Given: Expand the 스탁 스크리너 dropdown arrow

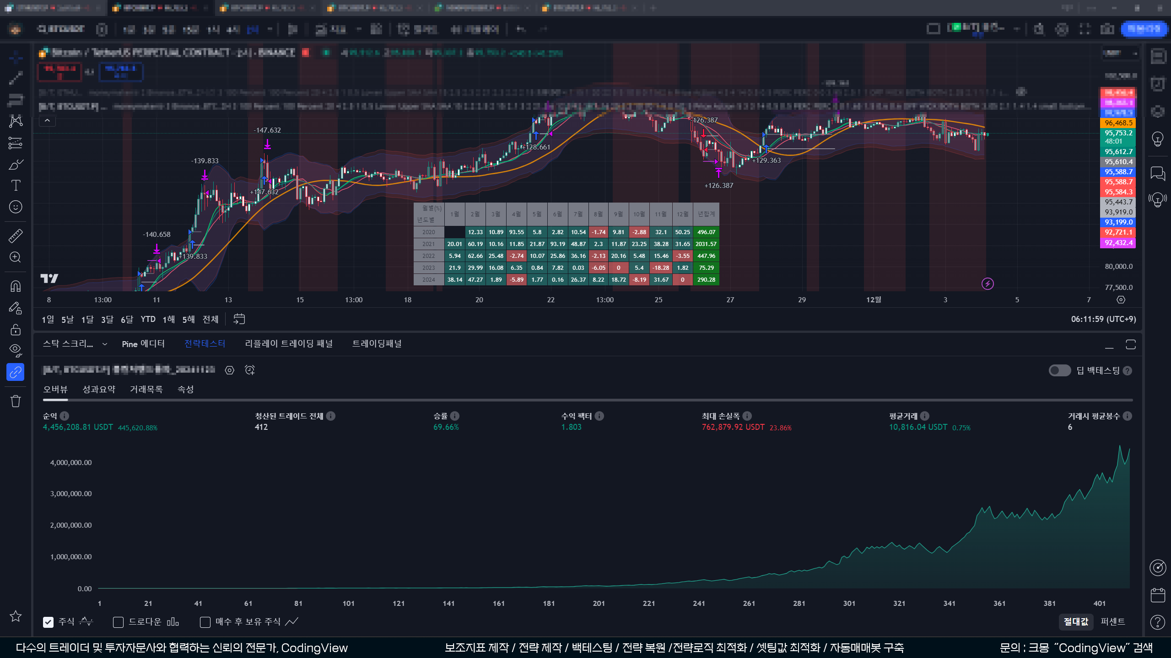Looking at the screenshot, I should [x=105, y=344].
